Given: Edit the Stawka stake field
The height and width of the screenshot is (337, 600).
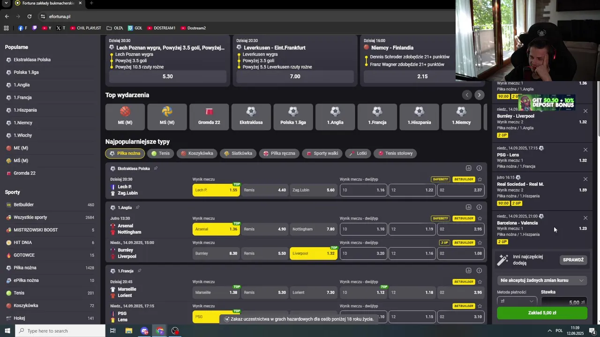Looking at the screenshot, I should pos(563,302).
